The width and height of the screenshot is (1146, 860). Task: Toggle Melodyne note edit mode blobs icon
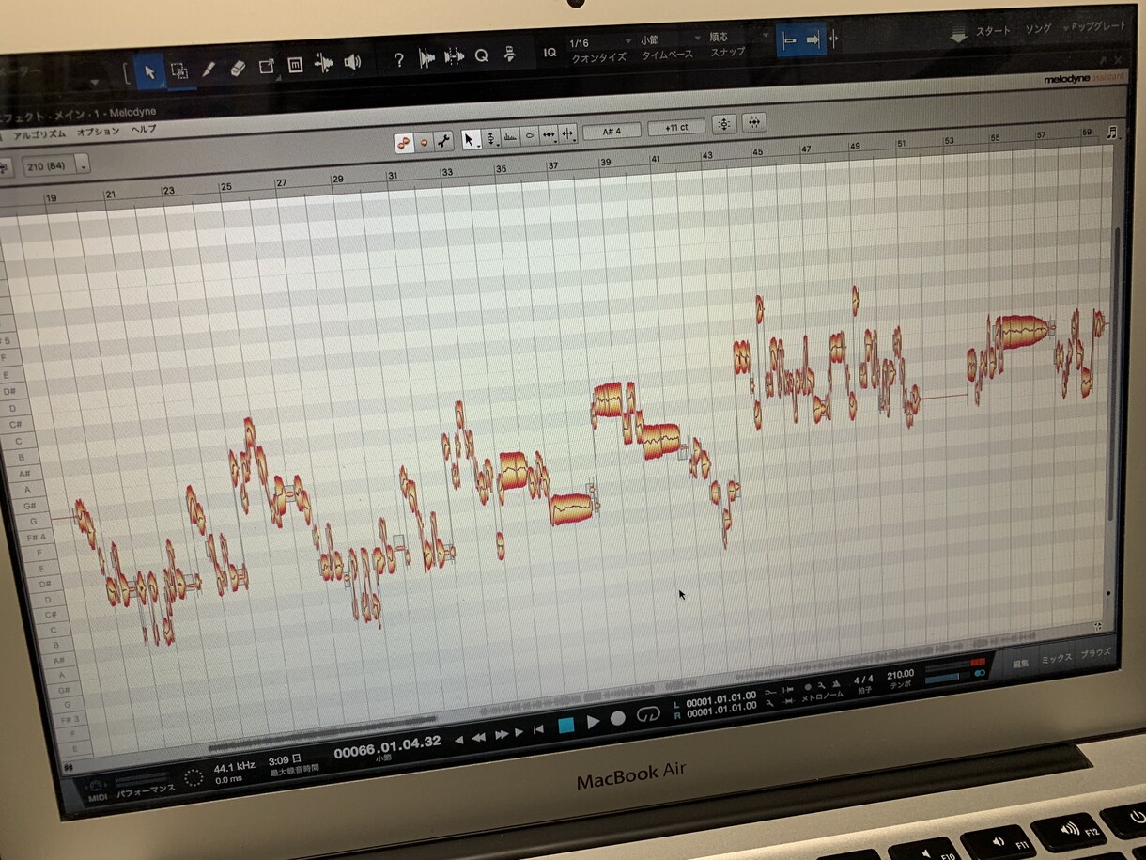coord(404,143)
